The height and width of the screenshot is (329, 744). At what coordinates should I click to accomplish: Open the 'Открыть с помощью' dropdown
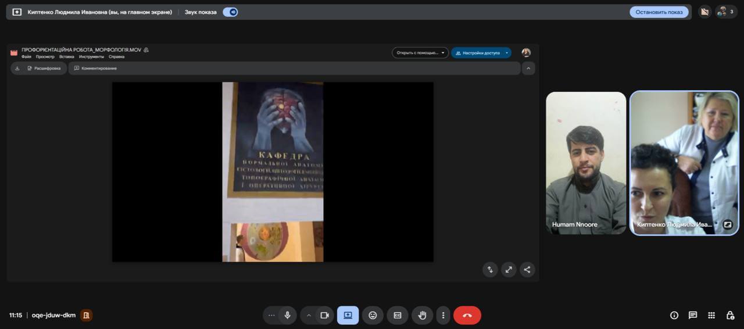[x=420, y=53]
